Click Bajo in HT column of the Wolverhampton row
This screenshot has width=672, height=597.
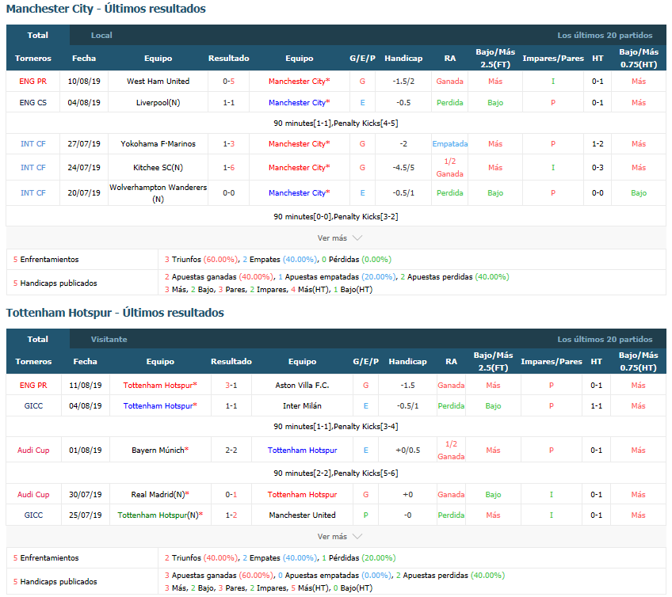pos(639,193)
